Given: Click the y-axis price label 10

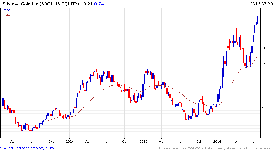Looking at the screenshot, I should pos(264,78).
